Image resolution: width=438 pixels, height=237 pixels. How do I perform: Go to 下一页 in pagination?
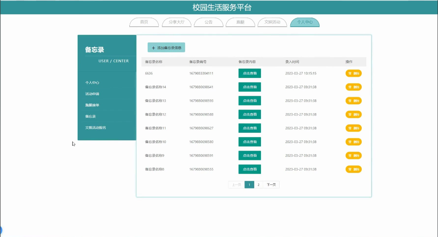pos(271,184)
